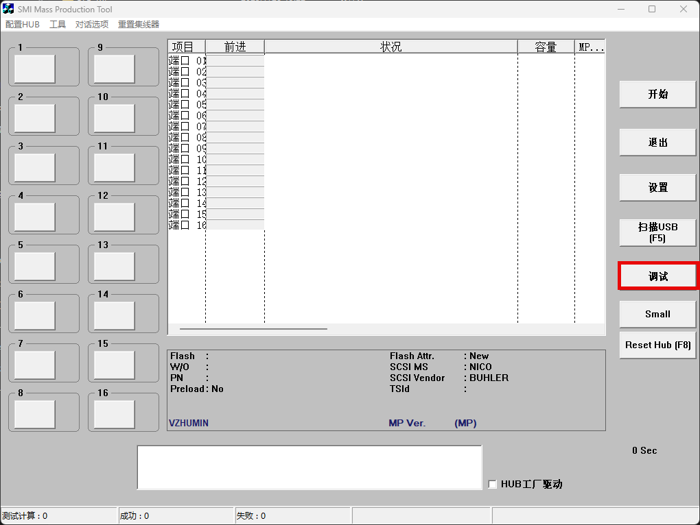Open the 对话选项 menu
Viewport: 700px width, 525px height.
[x=92, y=25]
